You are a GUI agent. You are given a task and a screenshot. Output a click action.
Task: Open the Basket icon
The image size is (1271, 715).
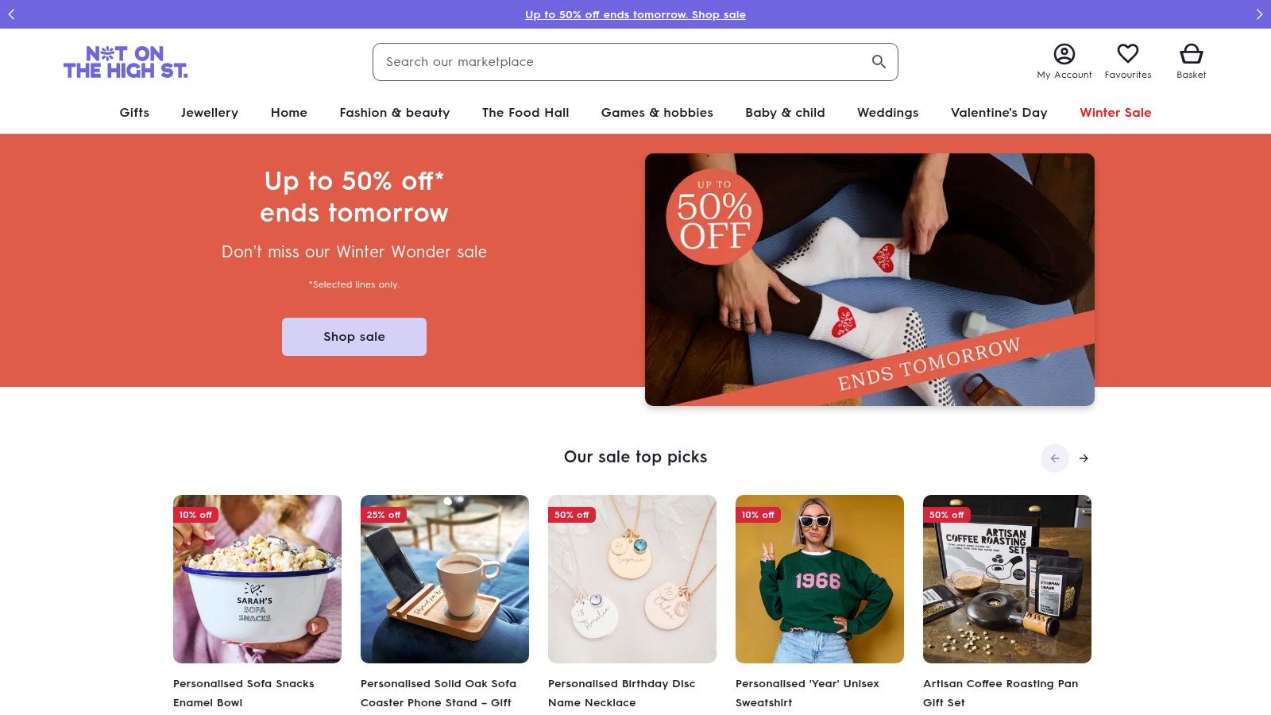(x=1191, y=54)
